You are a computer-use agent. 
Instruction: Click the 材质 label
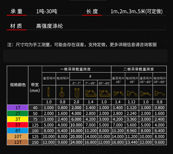16,26
